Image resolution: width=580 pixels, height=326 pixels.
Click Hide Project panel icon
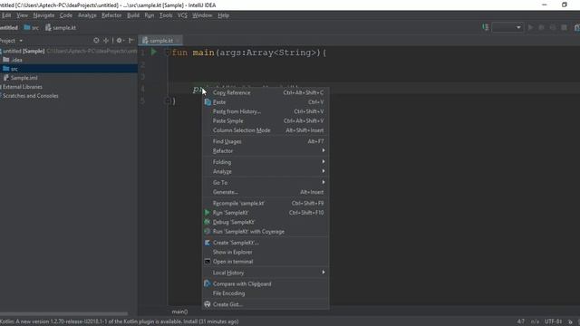point(130,40)
